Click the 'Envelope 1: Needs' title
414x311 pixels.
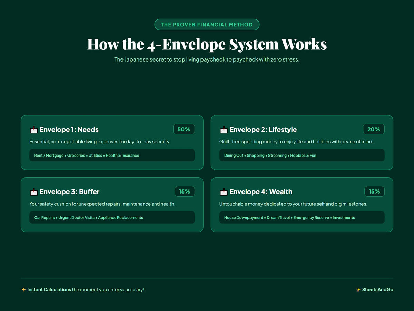pyautogui.click(x=69, y=130)
